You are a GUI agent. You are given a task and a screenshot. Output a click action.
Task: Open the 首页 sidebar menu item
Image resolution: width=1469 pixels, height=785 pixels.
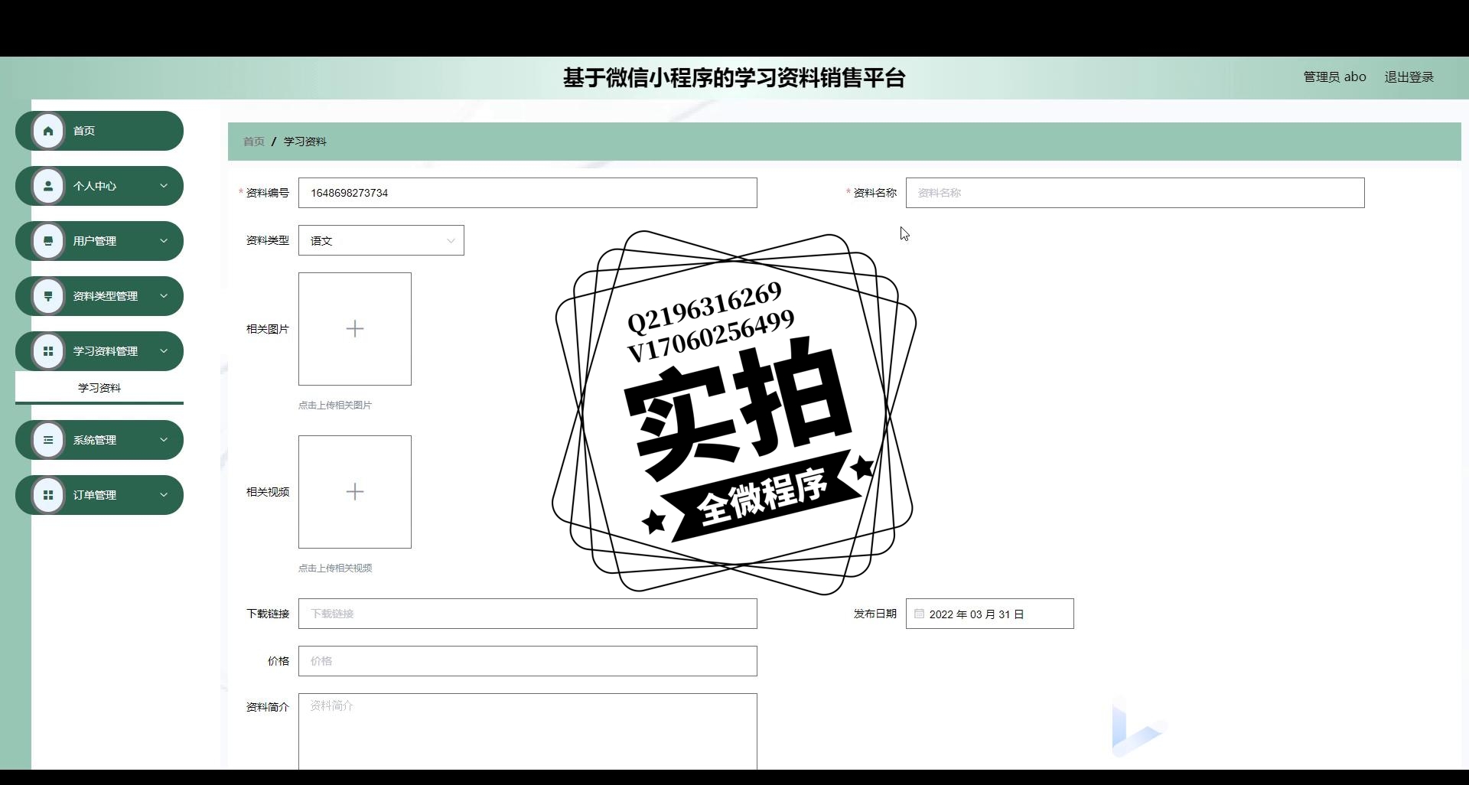point(99,131)
